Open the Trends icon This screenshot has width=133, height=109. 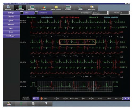tap(80, 7)
